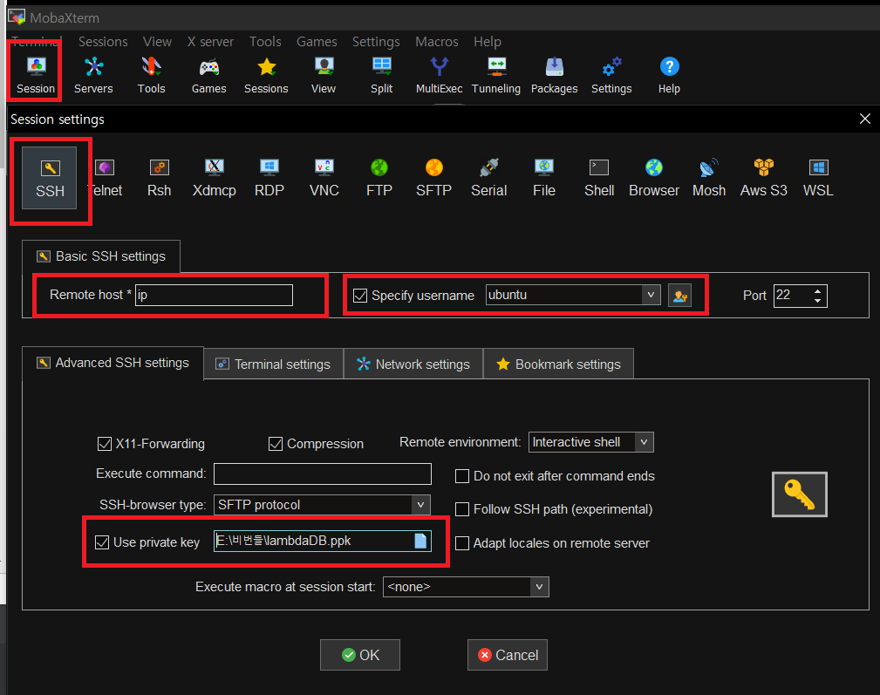Select the Aws S3 session type
This screenshot has width=880, height=695.
763,178
